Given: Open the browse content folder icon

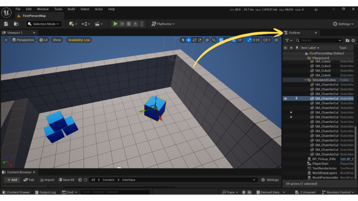Looking at the screenshot, I should [16, 24].
